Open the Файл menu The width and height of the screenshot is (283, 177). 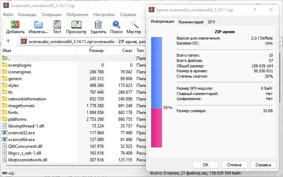[8, 15]
